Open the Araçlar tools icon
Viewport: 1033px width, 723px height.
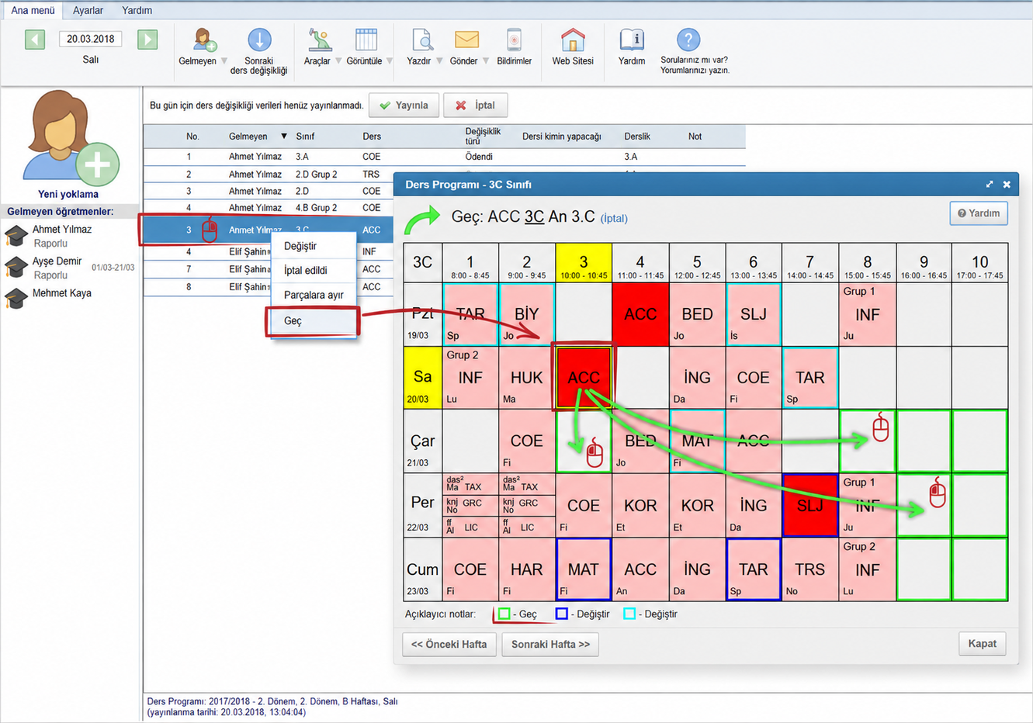[x=320, y=40]
